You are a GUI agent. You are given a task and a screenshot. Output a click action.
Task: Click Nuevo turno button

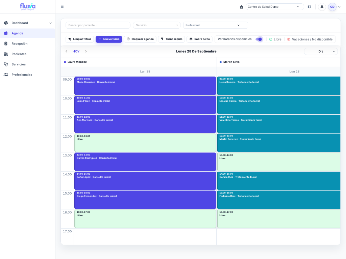(x=109, y=39)
